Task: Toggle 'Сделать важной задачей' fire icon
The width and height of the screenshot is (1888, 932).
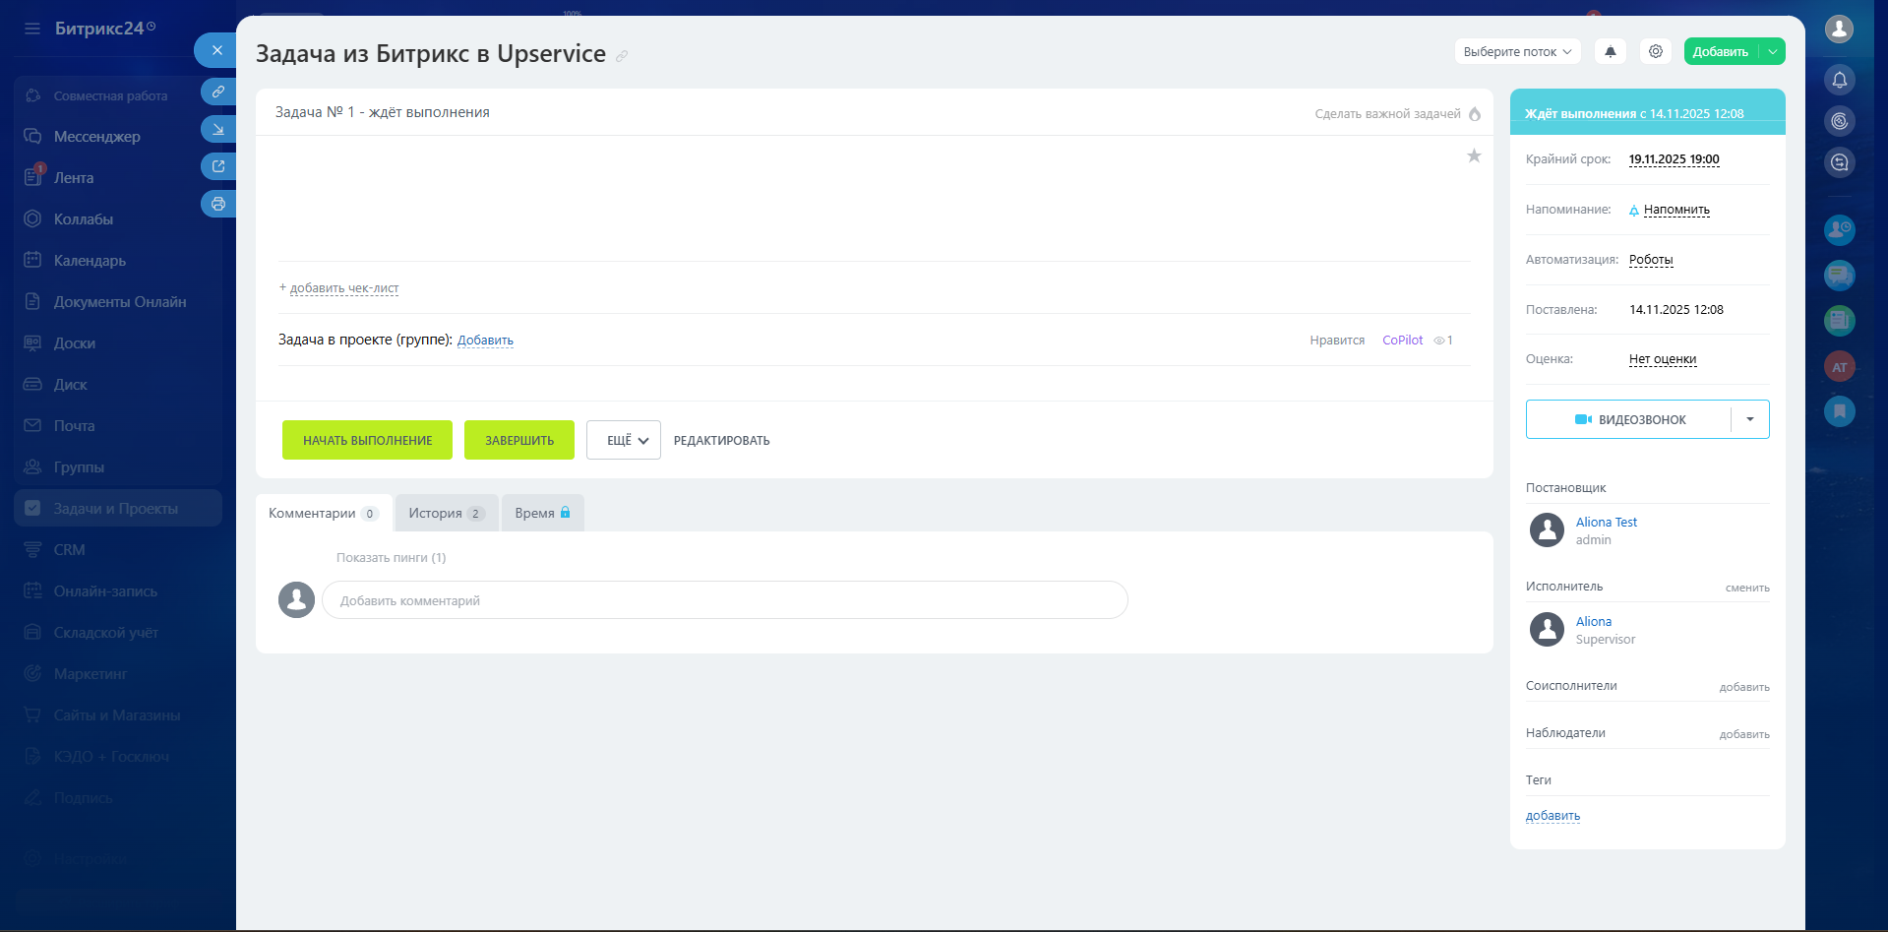Action: point(1475,114)
